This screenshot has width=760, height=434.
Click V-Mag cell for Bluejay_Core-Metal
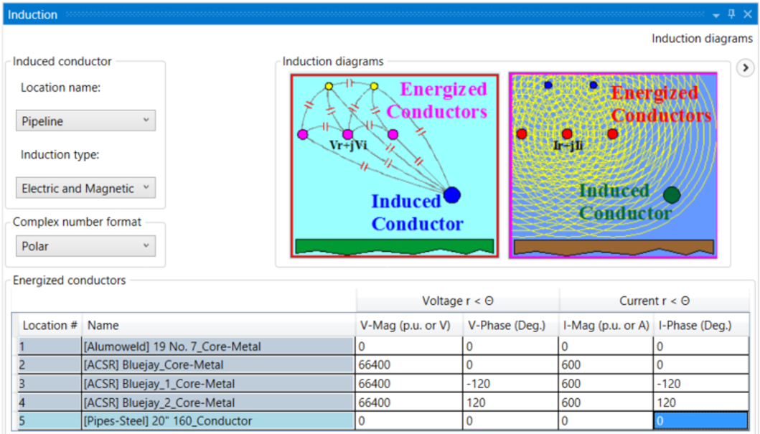(x=408, y=365)
